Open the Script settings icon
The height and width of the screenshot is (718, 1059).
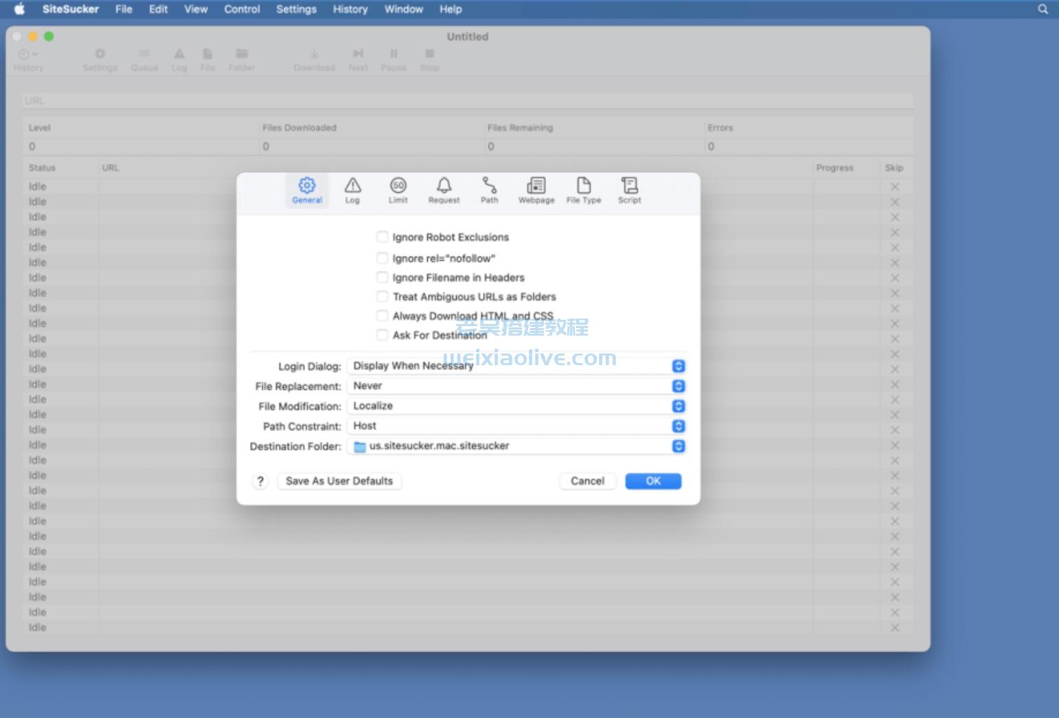coord(628,190)
